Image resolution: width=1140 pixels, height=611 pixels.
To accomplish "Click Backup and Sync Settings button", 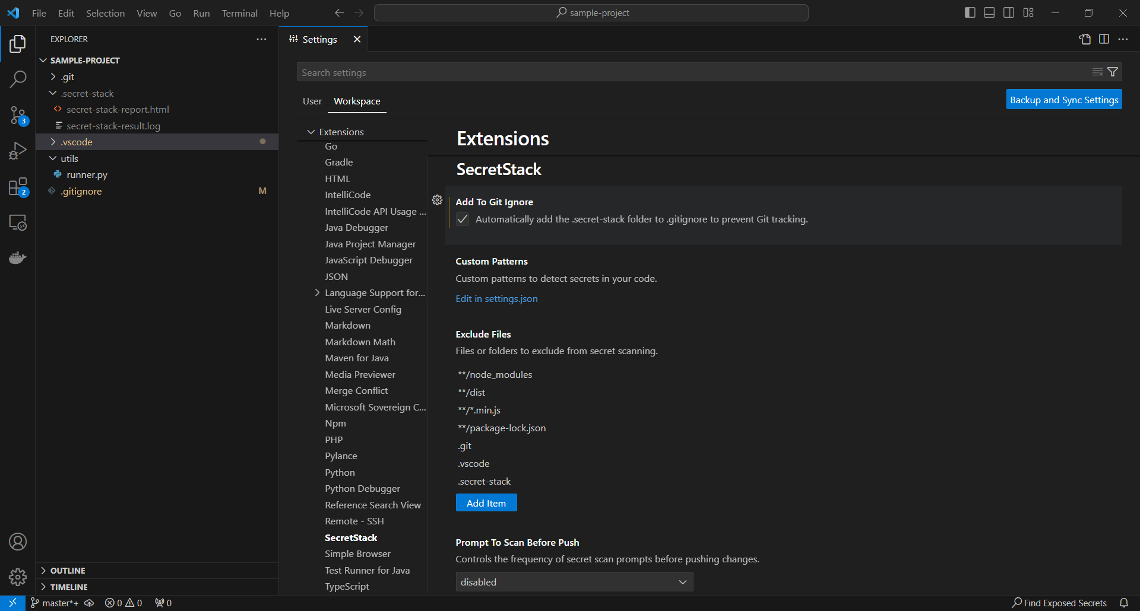I will click(x=1064, y=100).
